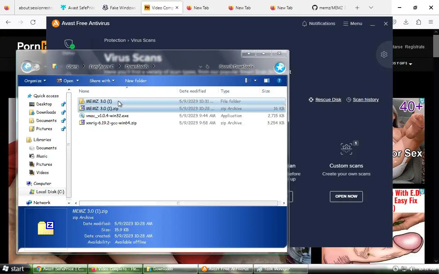The image size is (439, 274).
Task: Open Pictures under Quick access
Action: pos(44,129)
